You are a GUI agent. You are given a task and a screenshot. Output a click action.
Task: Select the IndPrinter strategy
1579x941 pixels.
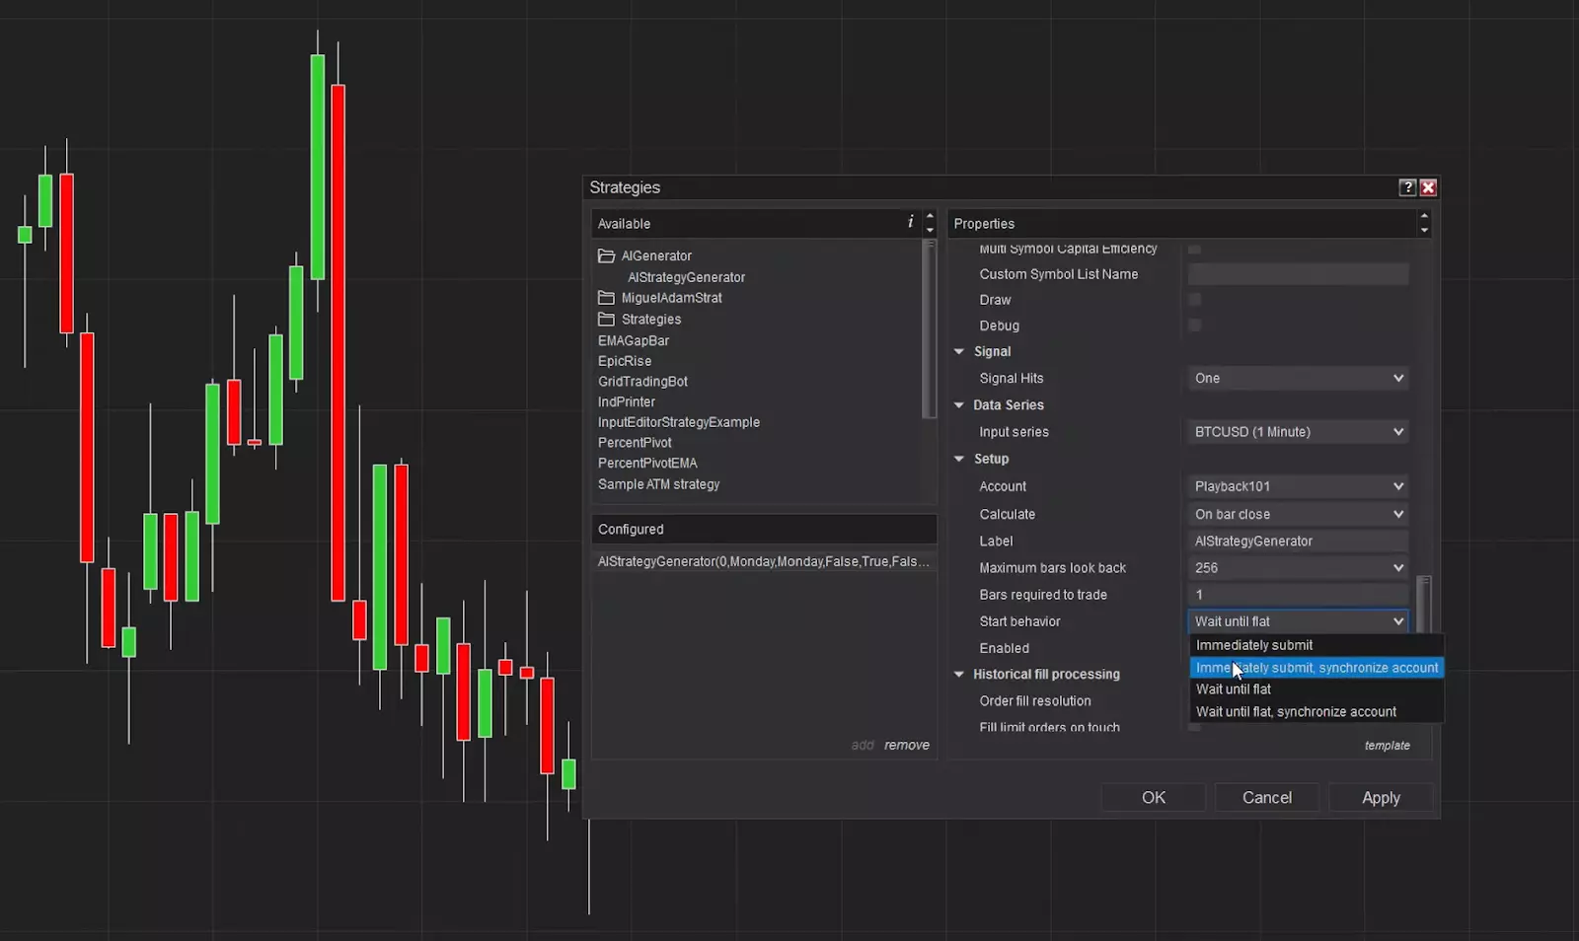627,401
